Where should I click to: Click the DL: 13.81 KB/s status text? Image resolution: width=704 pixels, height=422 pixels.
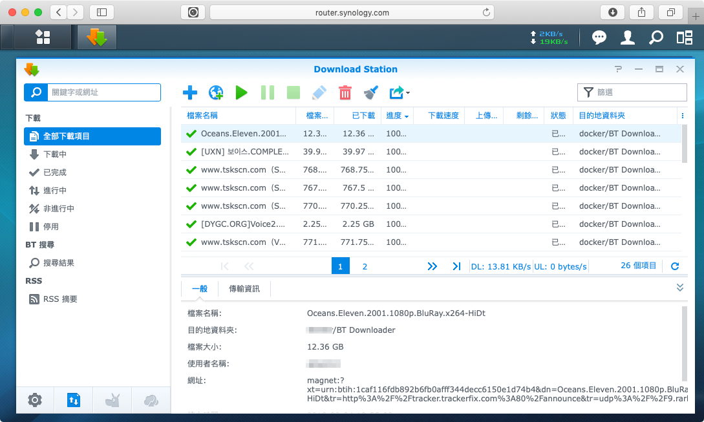[500, 267]
